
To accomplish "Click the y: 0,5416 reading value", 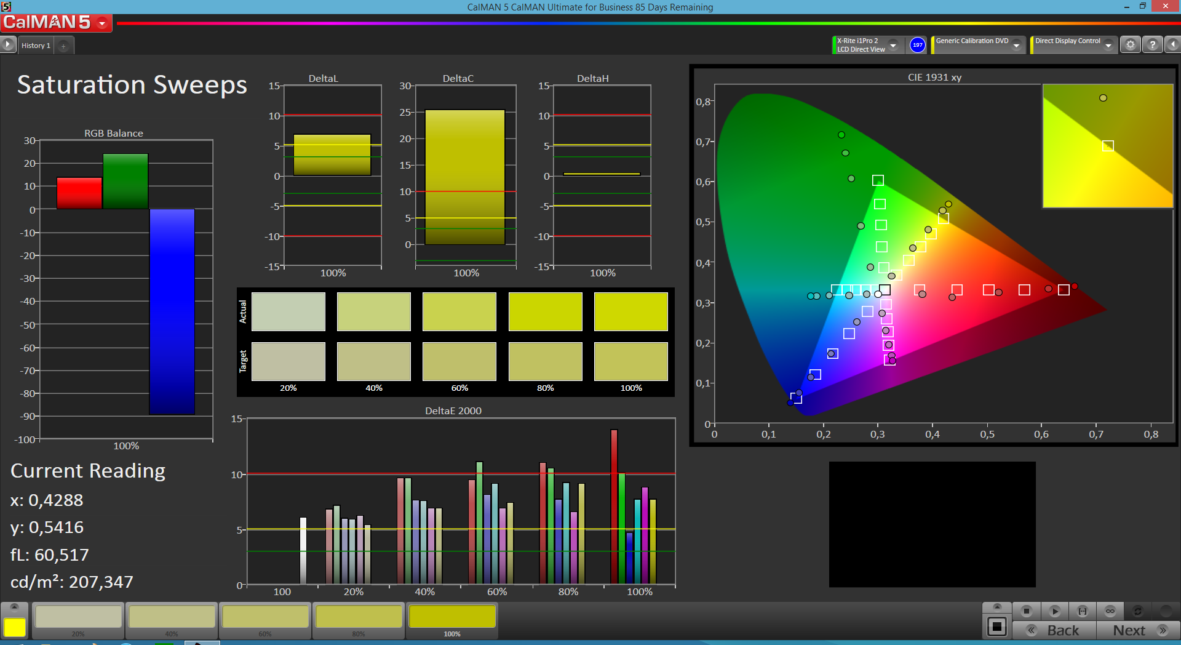I will pos(47,527).
